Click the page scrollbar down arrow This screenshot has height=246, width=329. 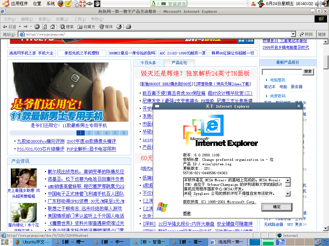[x=326, y=228]
